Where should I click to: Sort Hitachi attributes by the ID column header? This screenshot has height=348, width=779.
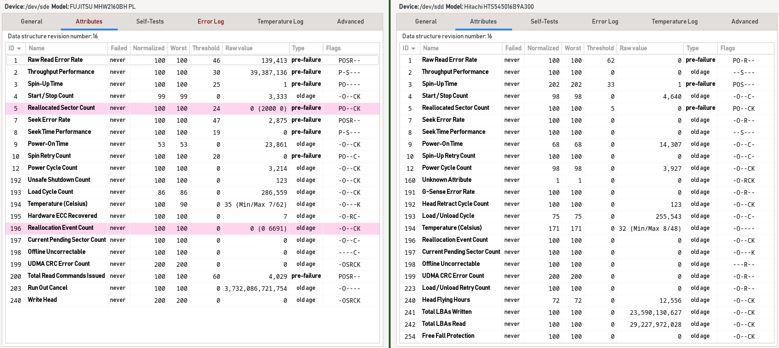point(409,48)
